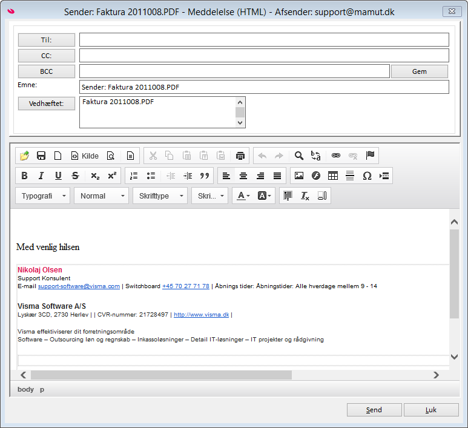Center align the text

[x=243, y=176]
